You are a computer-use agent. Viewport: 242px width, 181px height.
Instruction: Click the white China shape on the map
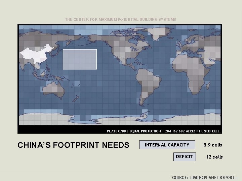click(36, 54)
